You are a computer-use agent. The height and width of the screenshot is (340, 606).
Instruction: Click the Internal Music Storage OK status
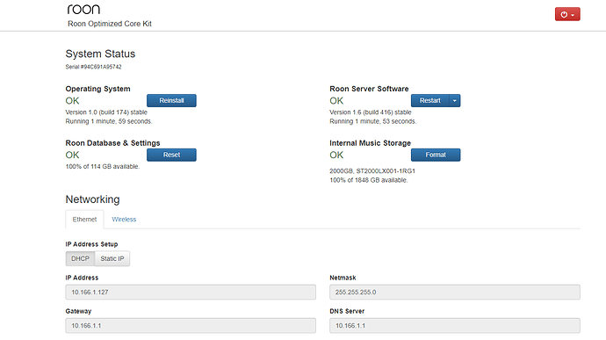pyautogui.click(x=336, y=156)
